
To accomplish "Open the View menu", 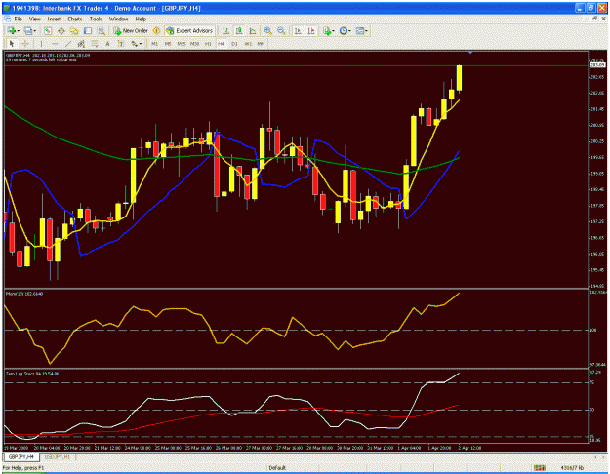I will pos(34,19).
